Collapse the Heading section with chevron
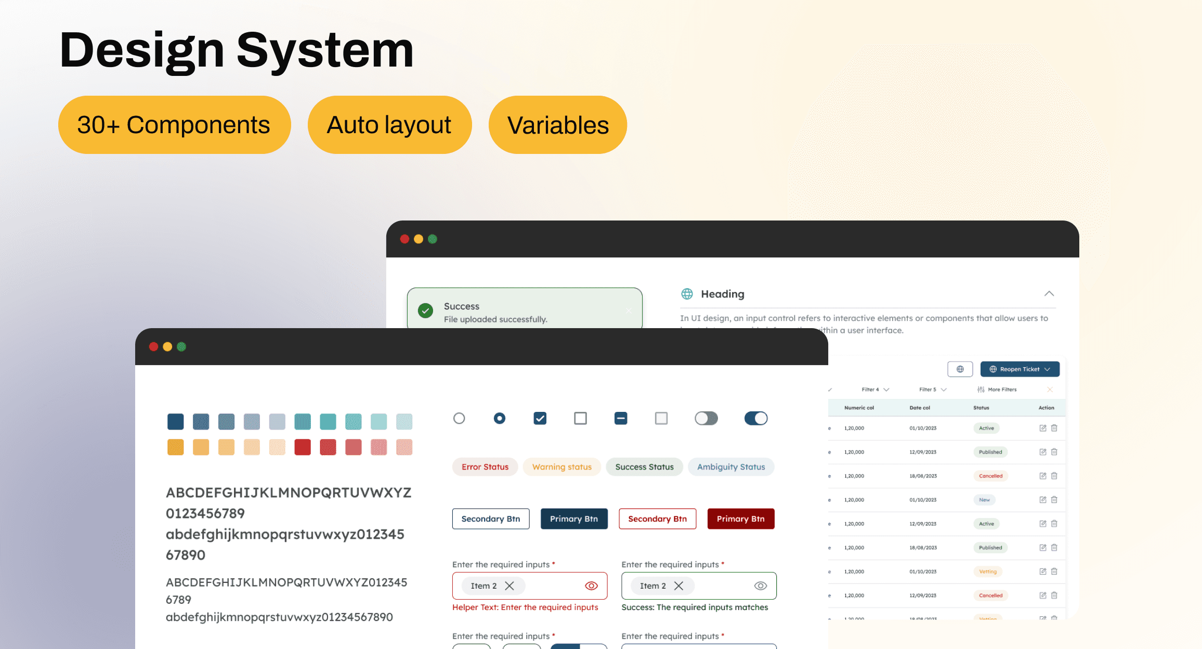This screenshot has height=649, width=1202. (1049, 294)
